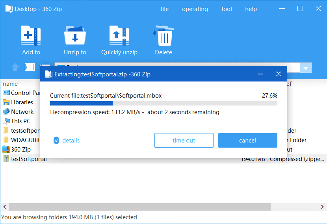Viewport: 327px width, 224px height.
Task: Click the scroll right arrow
Action: (322, 207)
